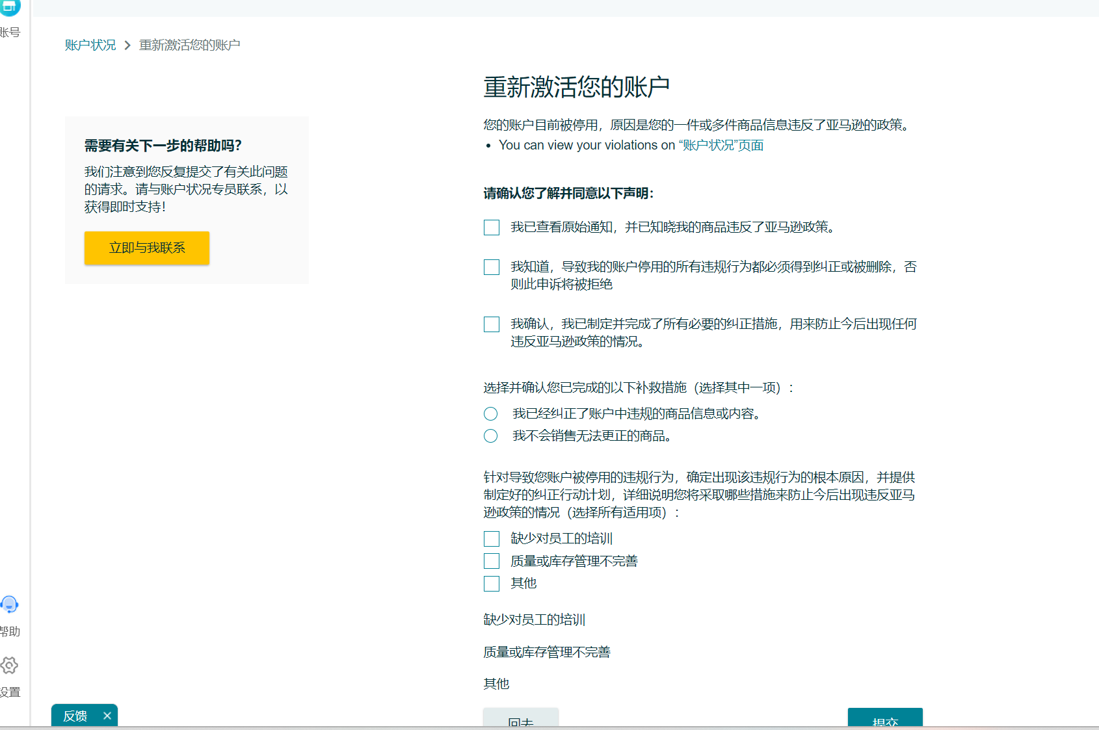Check 我确认，我已制定并完成 statement box
The height and width of the screenshot is (730, 1099).
492,324
